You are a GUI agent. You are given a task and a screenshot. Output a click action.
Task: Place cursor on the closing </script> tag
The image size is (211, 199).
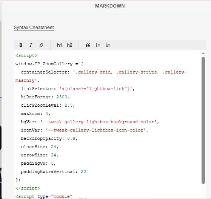click(28, 188)
